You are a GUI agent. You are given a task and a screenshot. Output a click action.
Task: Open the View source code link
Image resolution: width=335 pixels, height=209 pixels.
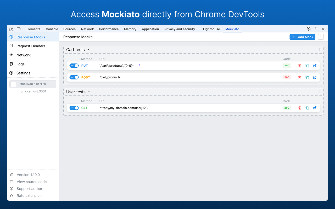(x=31, y=182)
